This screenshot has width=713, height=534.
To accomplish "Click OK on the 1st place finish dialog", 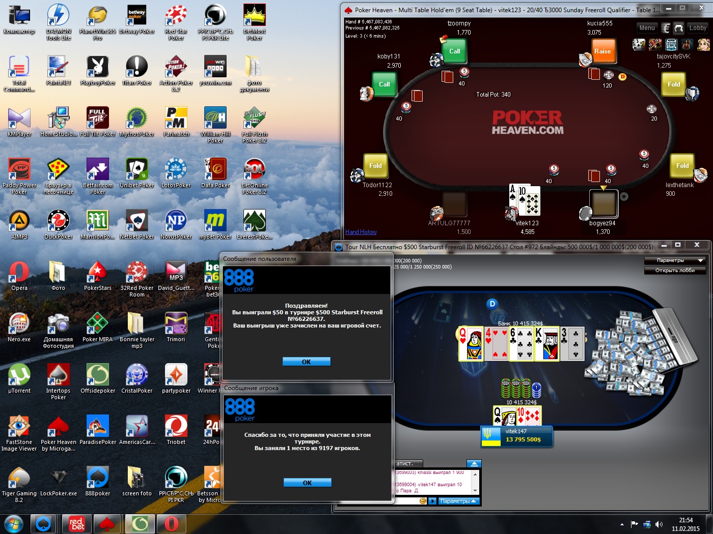I will click(x=307, y=483).
